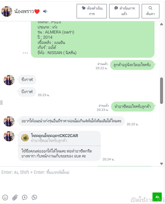Click the left panel resize handle
Image resolution: width=165 pixels, height=204 pixels.
pyautogui.click(x=1, y=103)
